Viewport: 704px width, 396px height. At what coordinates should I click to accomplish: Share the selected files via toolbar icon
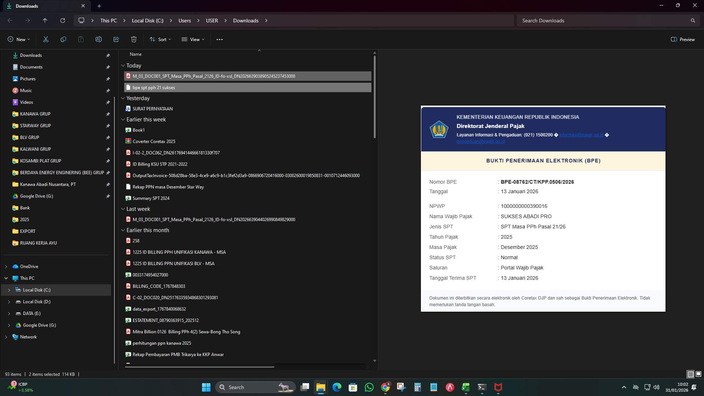point(116,39)
